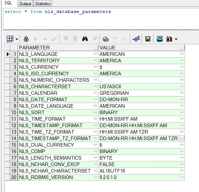
Task: Click the grid select mode icon
Action: (10, 39)
